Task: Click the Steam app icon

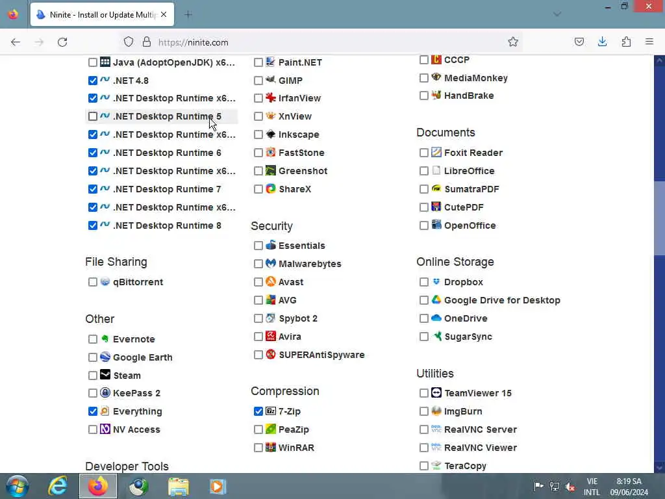Action: coord(105,375)
